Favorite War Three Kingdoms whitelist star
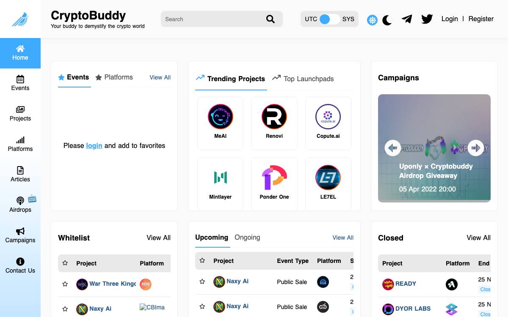Screen dimensions: 508x317 pos(65,284)
